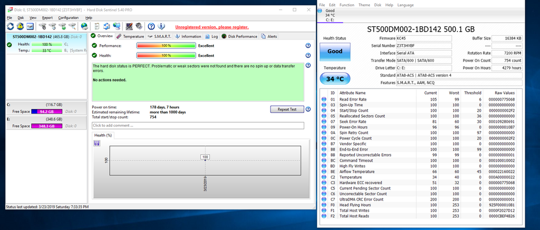Image resolution: width=540 pixels, height=230 pixels.
Task: Open the Health (%) graph tab
Action: pyautogui.click(x=103, y=135)
